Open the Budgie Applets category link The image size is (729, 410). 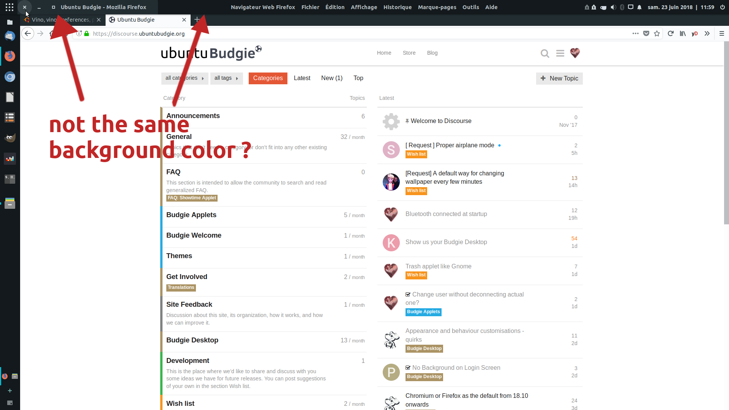[191, 215]
